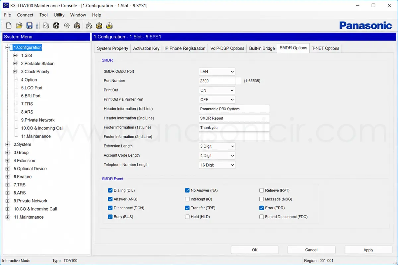Click the application icon in the title bar
The image size is (398, 265).
(6, 6)
